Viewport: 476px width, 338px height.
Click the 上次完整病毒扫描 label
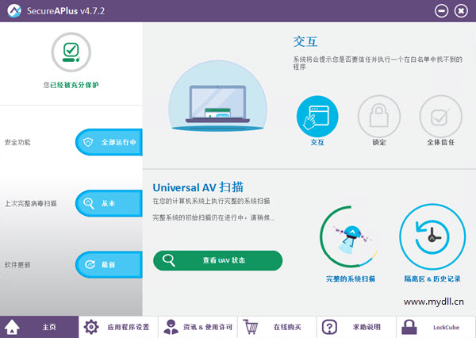click(31, 203)
